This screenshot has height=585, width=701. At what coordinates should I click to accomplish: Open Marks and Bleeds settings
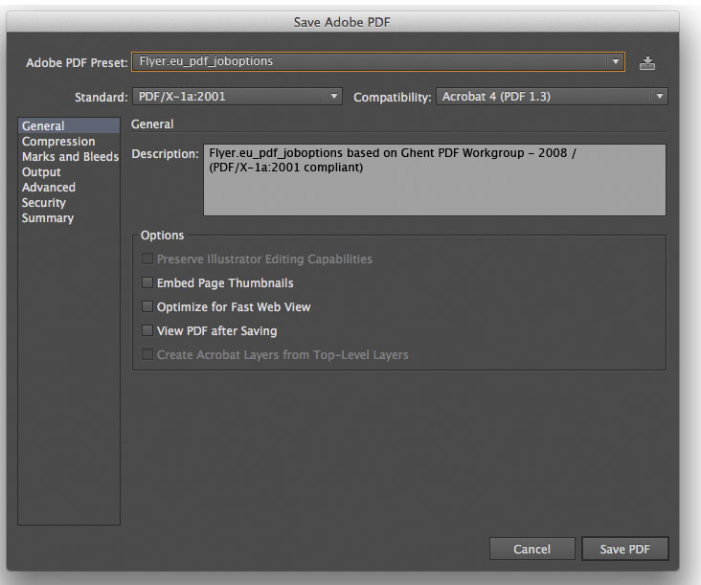70,156
